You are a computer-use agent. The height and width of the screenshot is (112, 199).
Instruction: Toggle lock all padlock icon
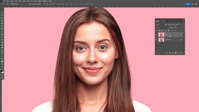(169, 30)
